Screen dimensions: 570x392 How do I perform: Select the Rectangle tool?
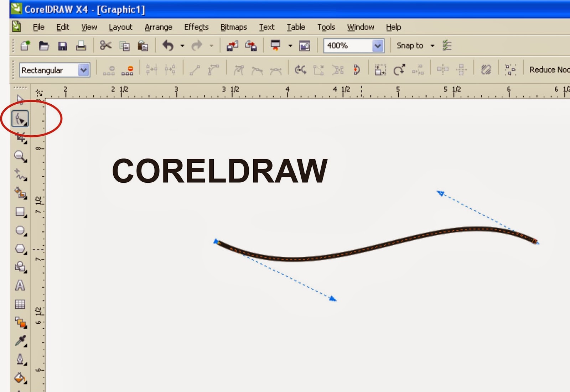[x=20, y=212]
